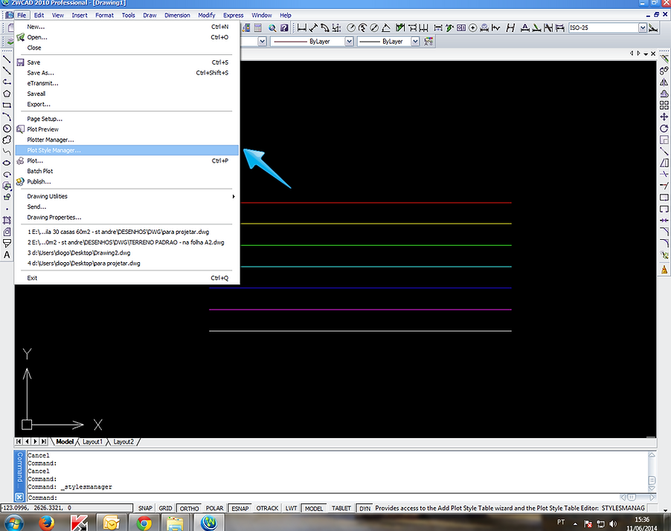Toggle LWT lineweight display
The image size is (671, 531).
tap(291, 508)
